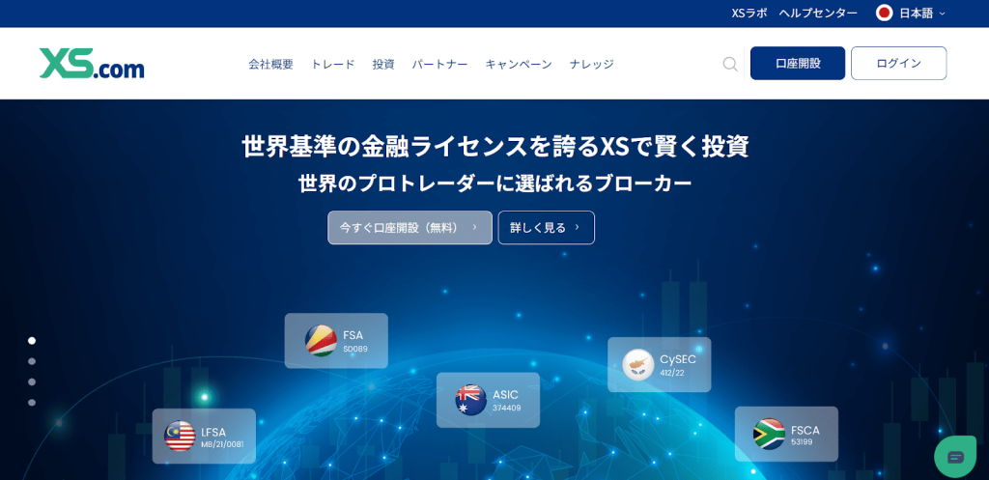This screenshot has height=480, width=989.
Task: Open the キャンペーン menu
Action: pos(519,64)
